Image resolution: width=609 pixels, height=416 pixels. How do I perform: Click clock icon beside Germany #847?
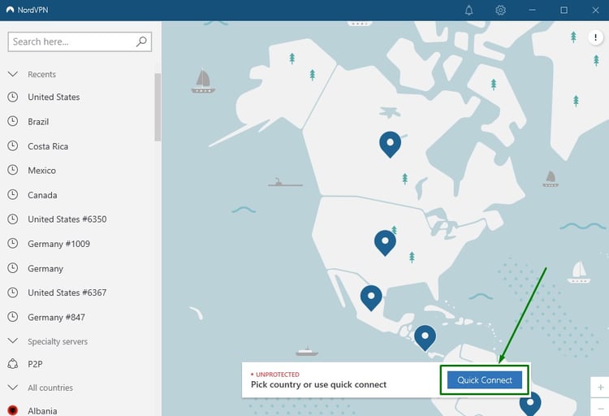click(13, 317)
